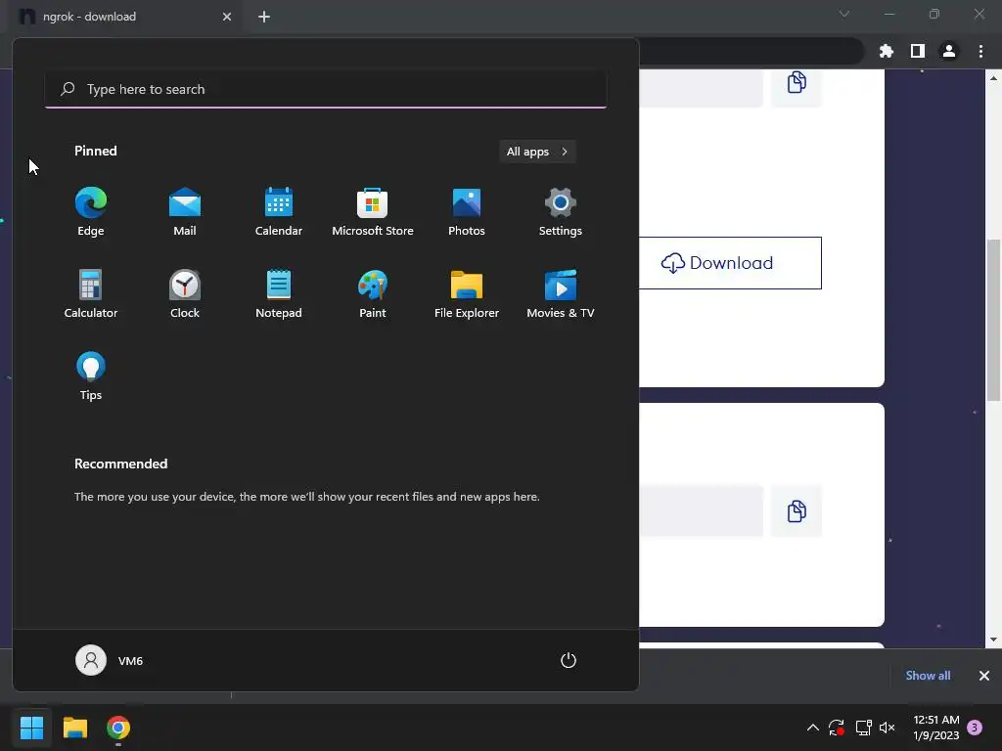Open File Explorer from the taskbar
1002x751 pixels.
(x=74, y=728)
